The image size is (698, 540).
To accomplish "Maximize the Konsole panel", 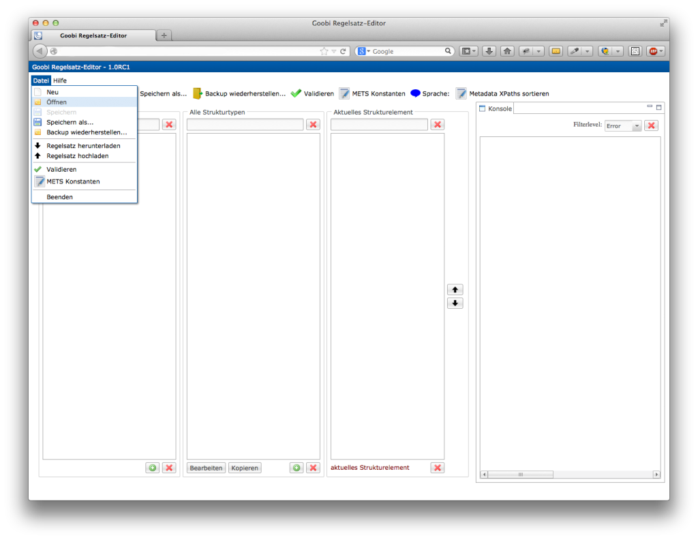I will (659, 107).
